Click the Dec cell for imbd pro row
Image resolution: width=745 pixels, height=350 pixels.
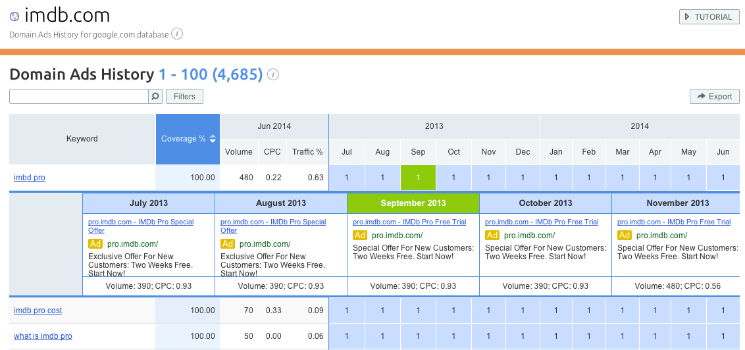523,178
